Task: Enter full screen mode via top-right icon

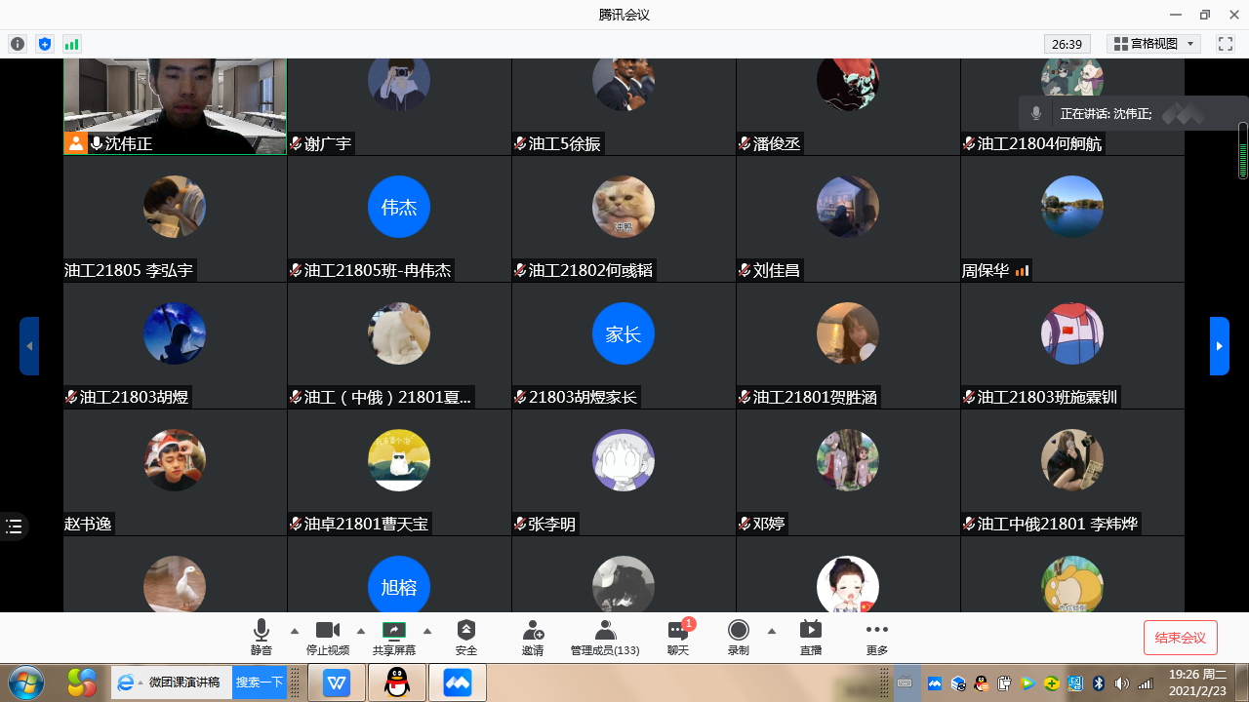Action: [x=1226, y=44]
